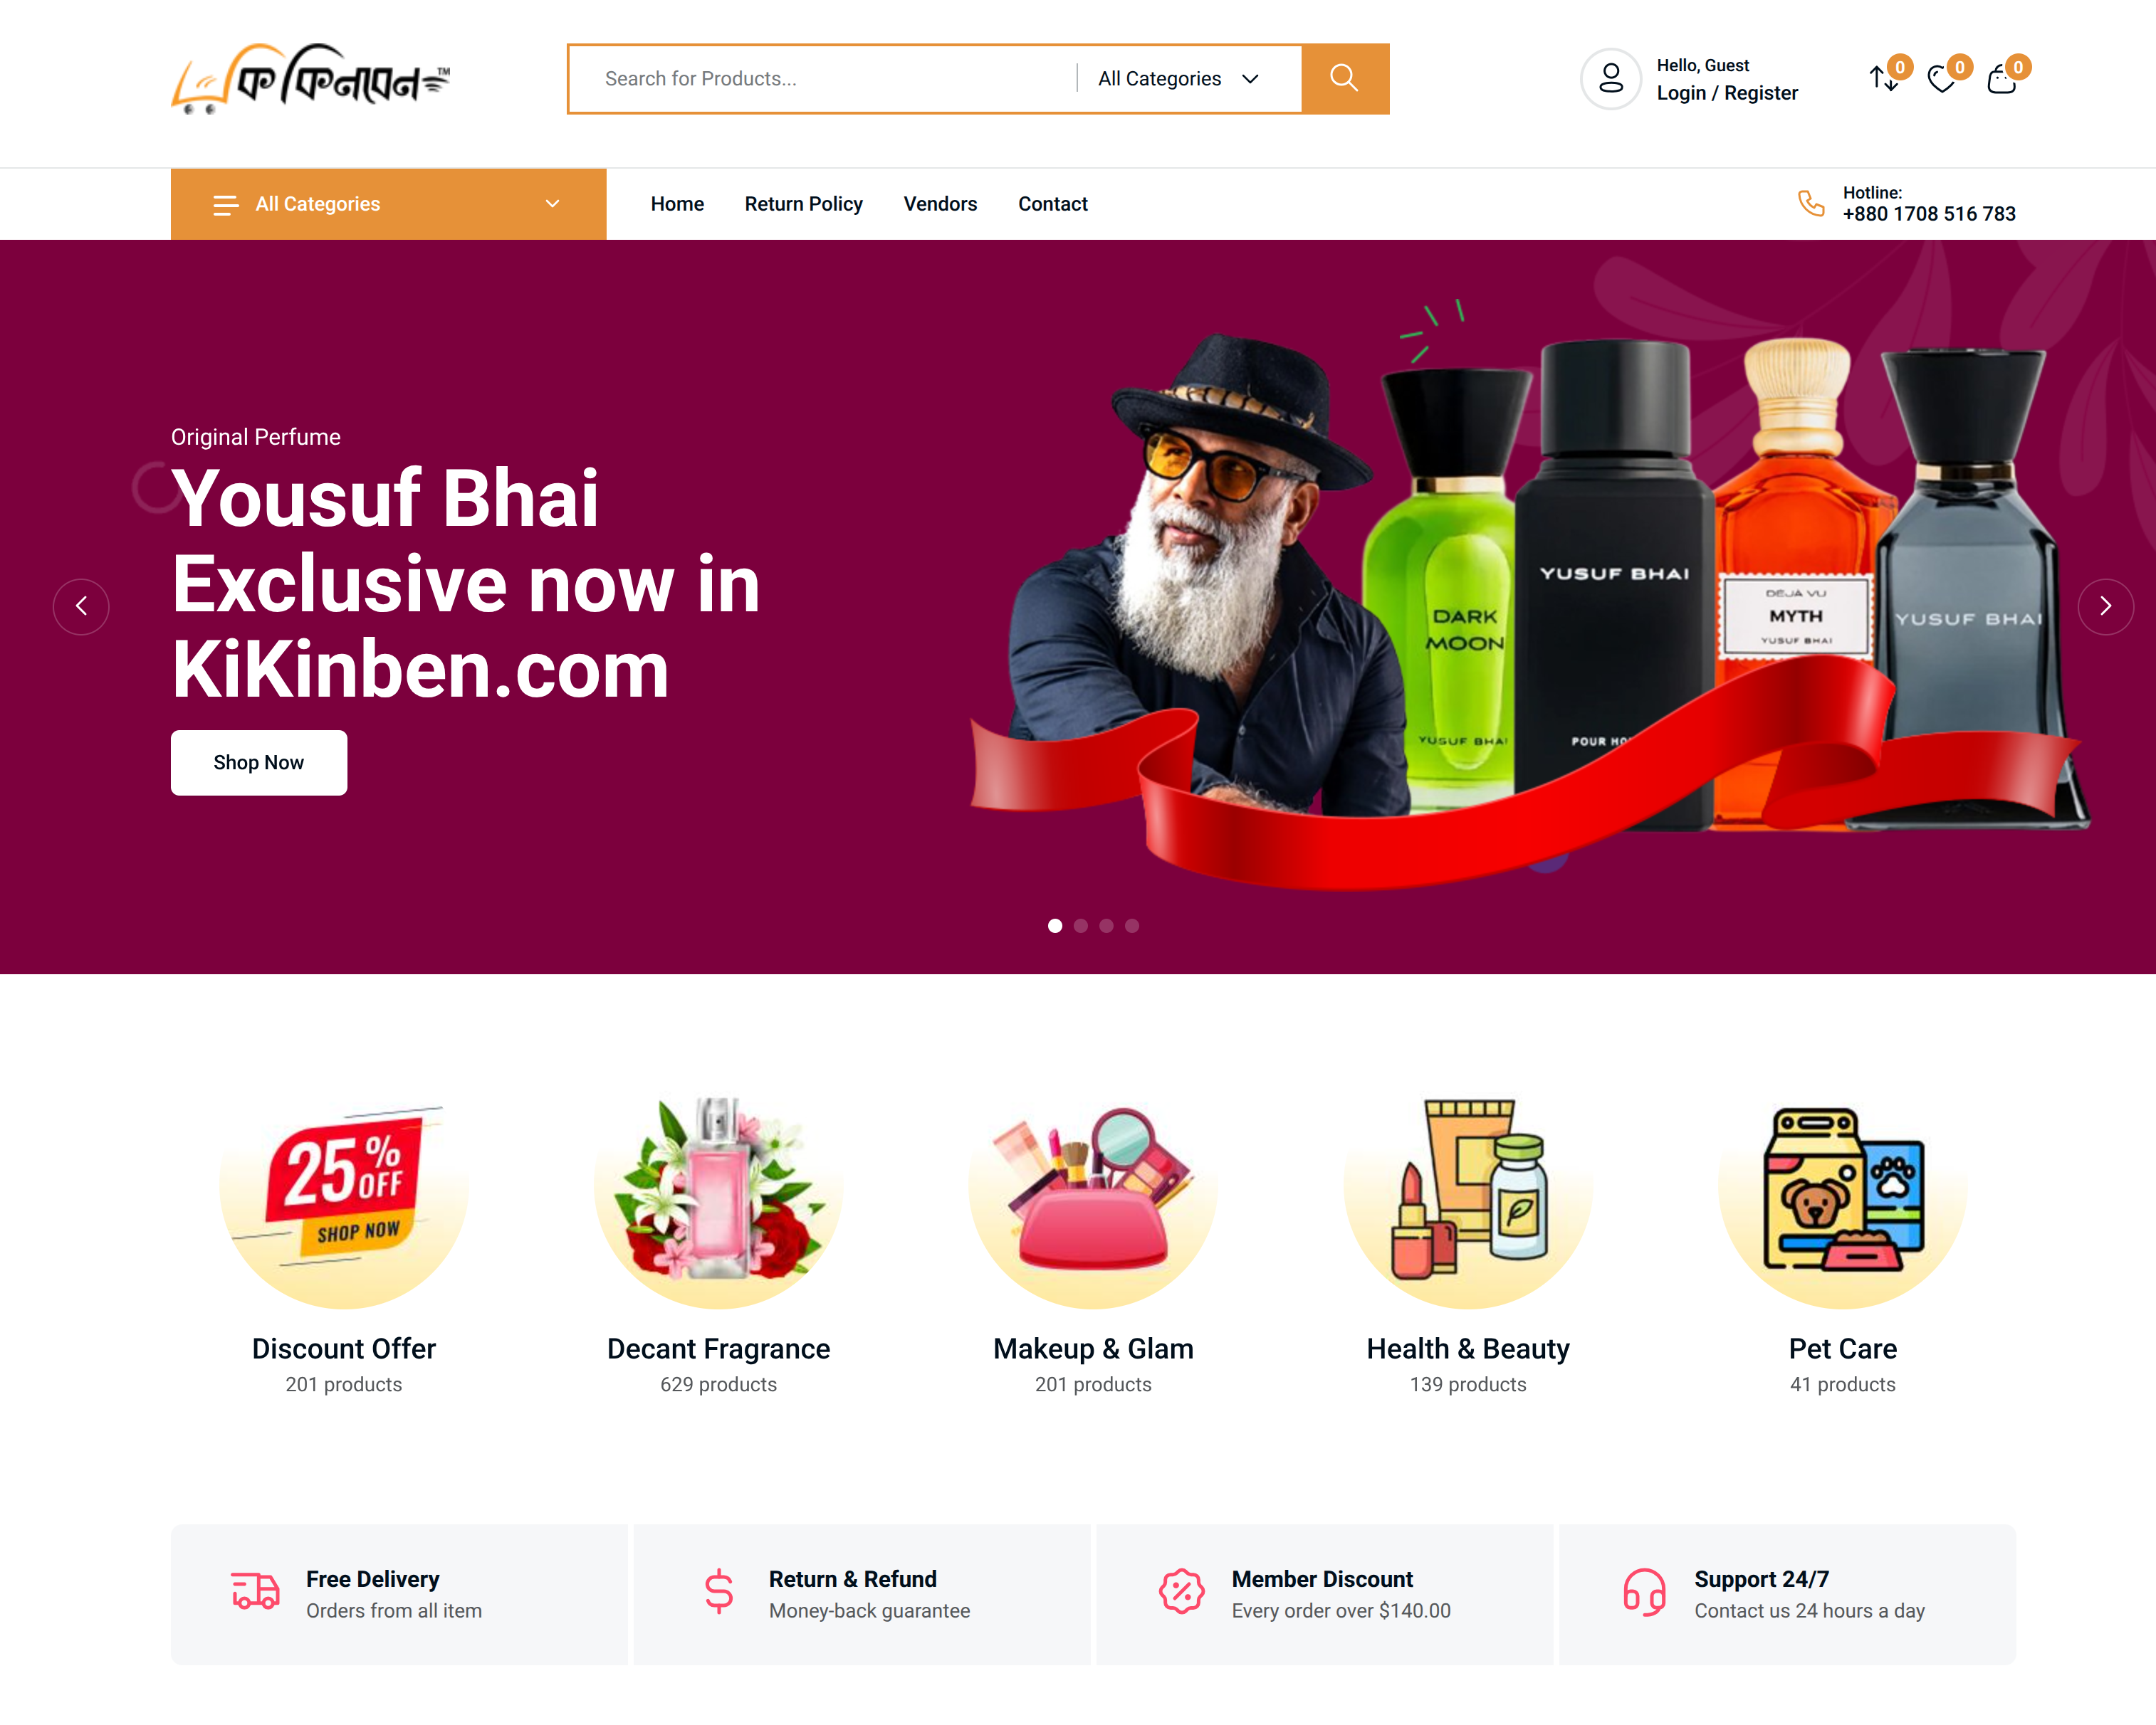Select the second carousel dot
2156x1725 pixels.
coord(1080,925)
